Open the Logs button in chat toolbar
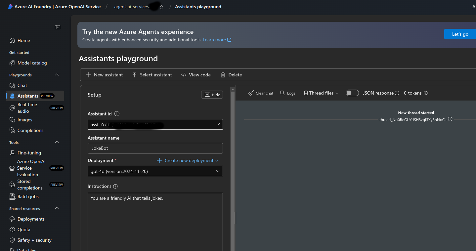The width and height of the screenshot is (476, 251). point(287,93)
